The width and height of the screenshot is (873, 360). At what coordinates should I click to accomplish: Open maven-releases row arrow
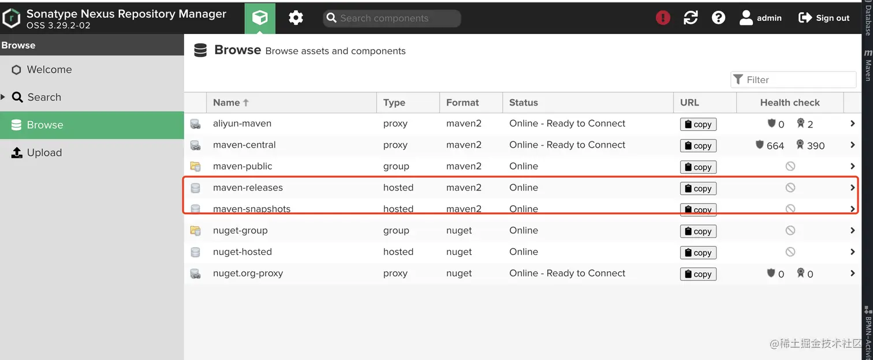pyautogui.click(x=852, y=187)
